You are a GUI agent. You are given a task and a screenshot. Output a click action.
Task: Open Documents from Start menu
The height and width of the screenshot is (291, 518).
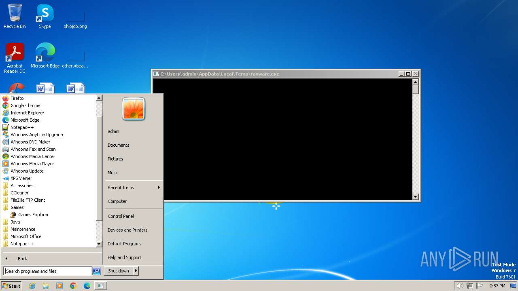coord(134,145)
